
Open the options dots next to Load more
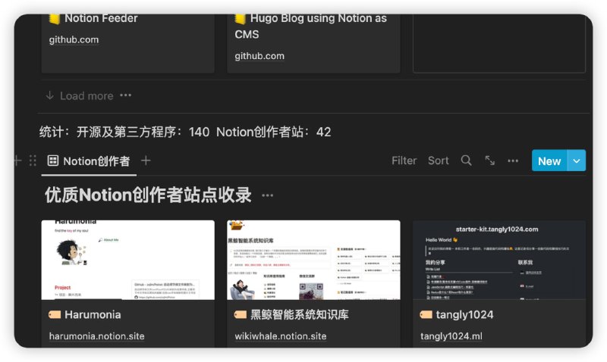125,95
